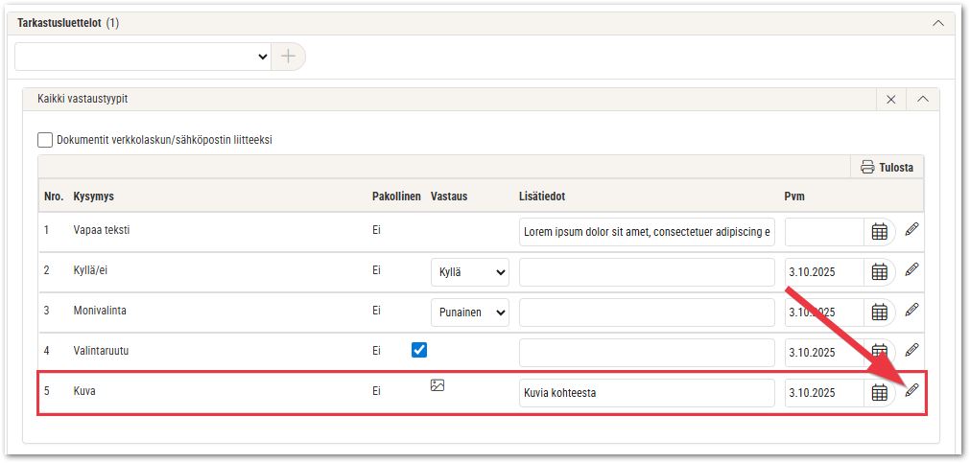Click the Tulosta print button
This screenshot has height=463, width=970.
(x=887, y=167)
